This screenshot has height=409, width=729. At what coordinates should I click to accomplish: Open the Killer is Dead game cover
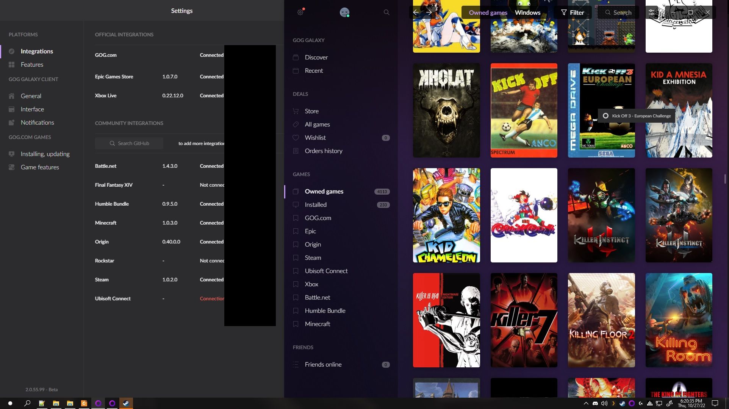(x=446, y=320)
